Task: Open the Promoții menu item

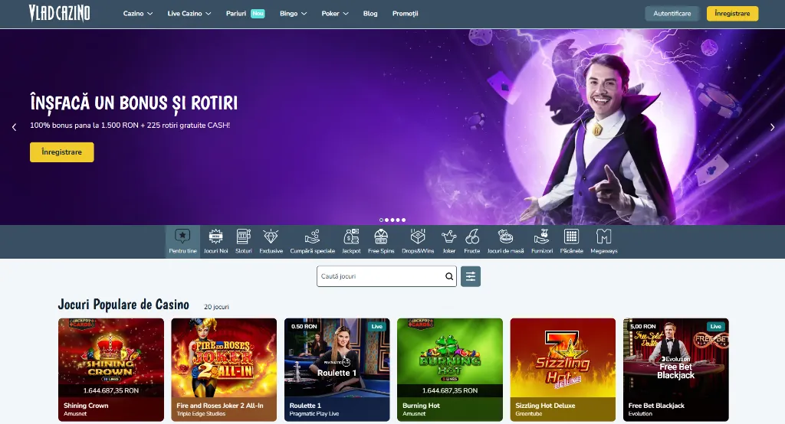Action: 405,14
